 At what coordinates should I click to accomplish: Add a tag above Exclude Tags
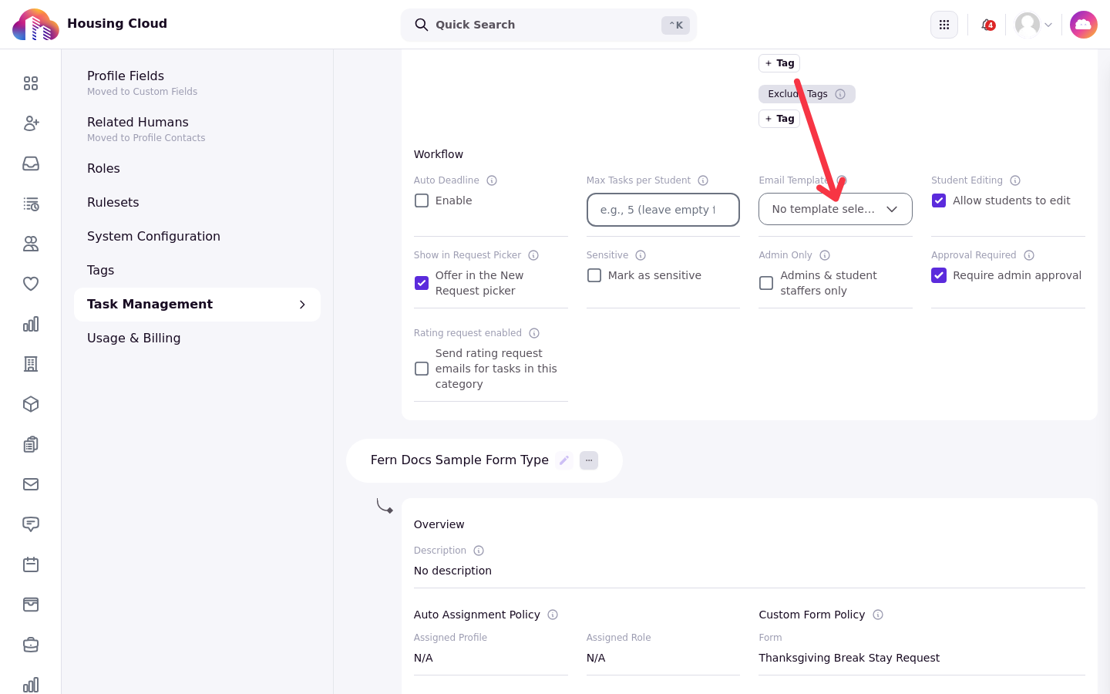tap(779, 63)
